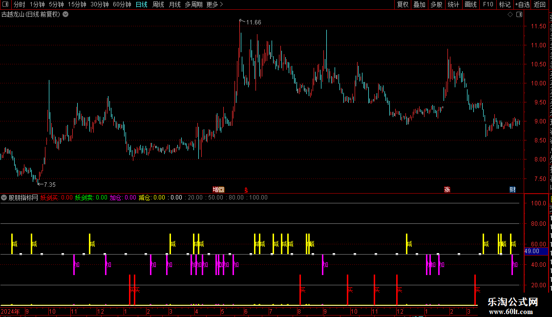Click the 减仓: 0.00 indicator value

[152, 198]
